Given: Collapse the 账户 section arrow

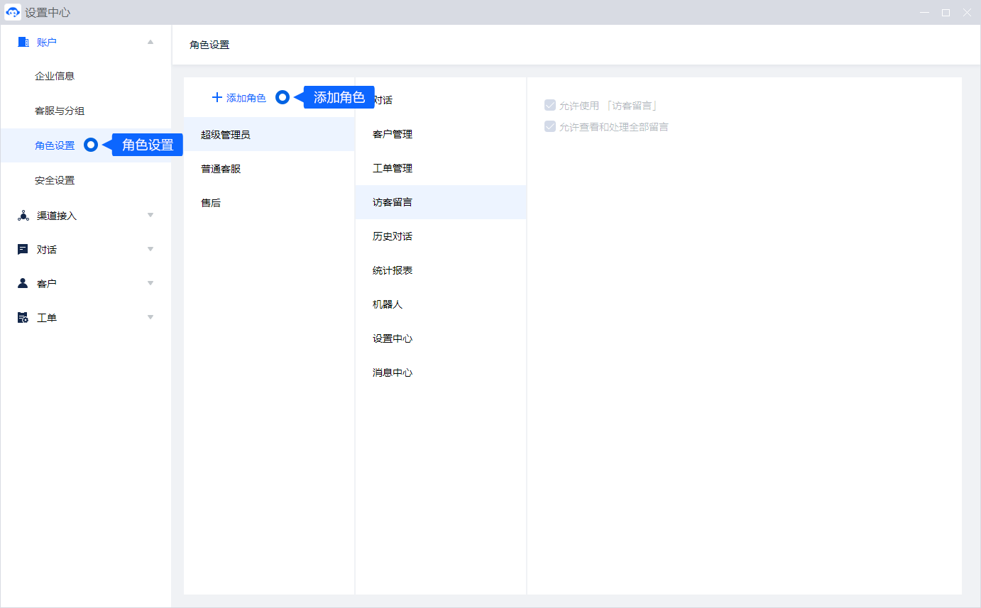Looking at the screenshot, I should [x=150, y=43].
